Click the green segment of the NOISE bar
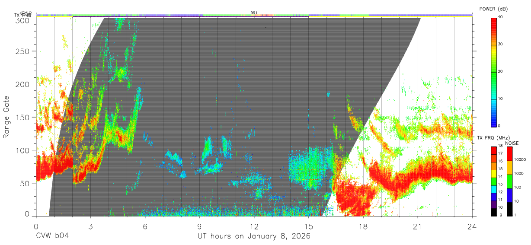Screen dimensions: 531x245 (x=509, y=181)
